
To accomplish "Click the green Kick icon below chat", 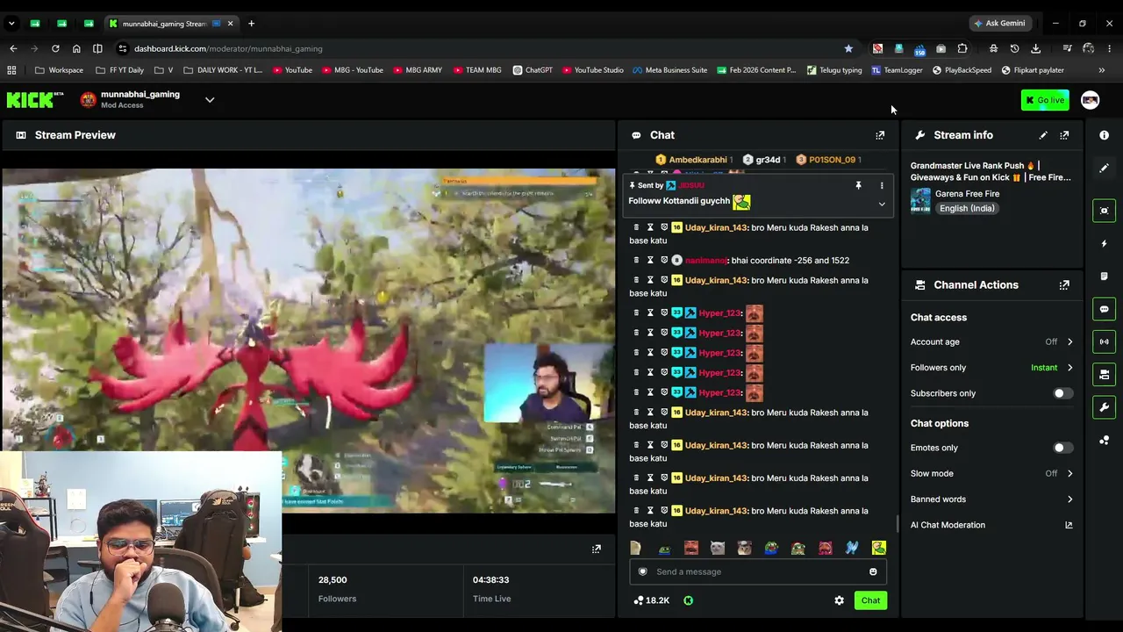I will tap(688, 600).
